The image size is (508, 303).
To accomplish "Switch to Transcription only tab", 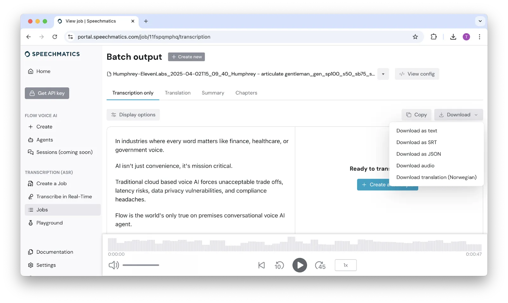I will (133, 93).
